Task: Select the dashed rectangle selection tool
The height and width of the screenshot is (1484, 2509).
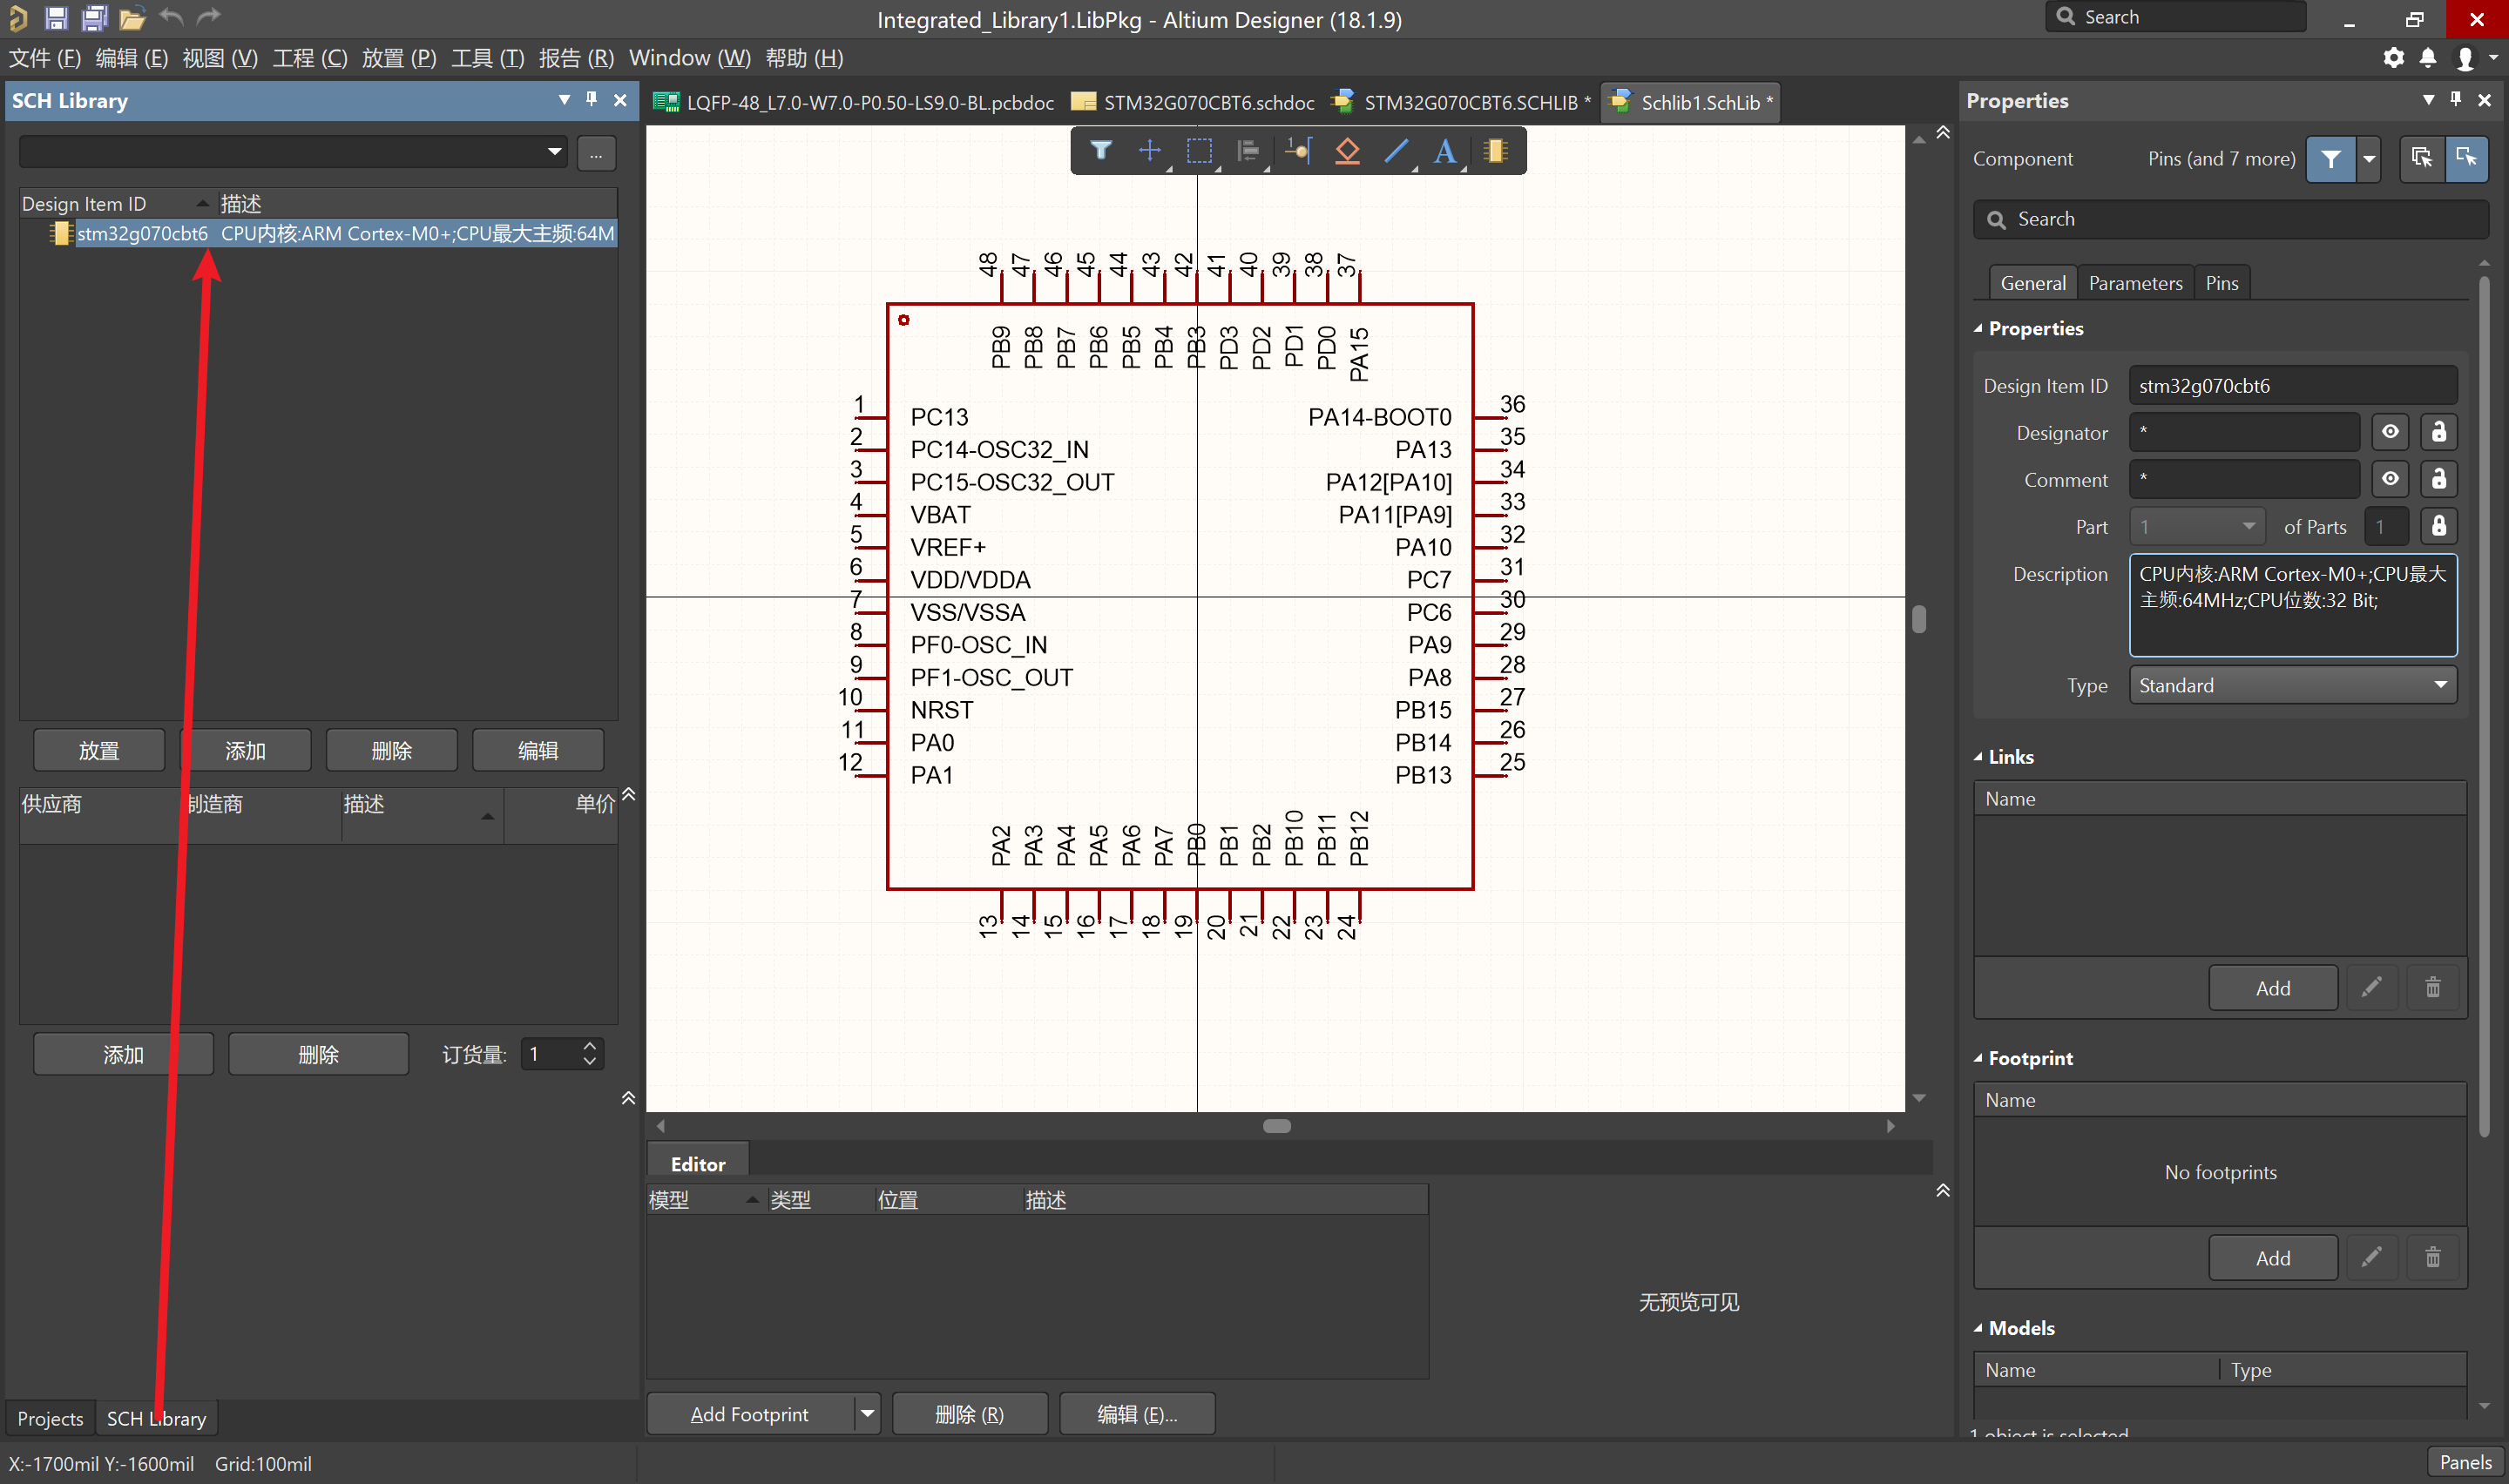Action: click(x=1199, y=151)
